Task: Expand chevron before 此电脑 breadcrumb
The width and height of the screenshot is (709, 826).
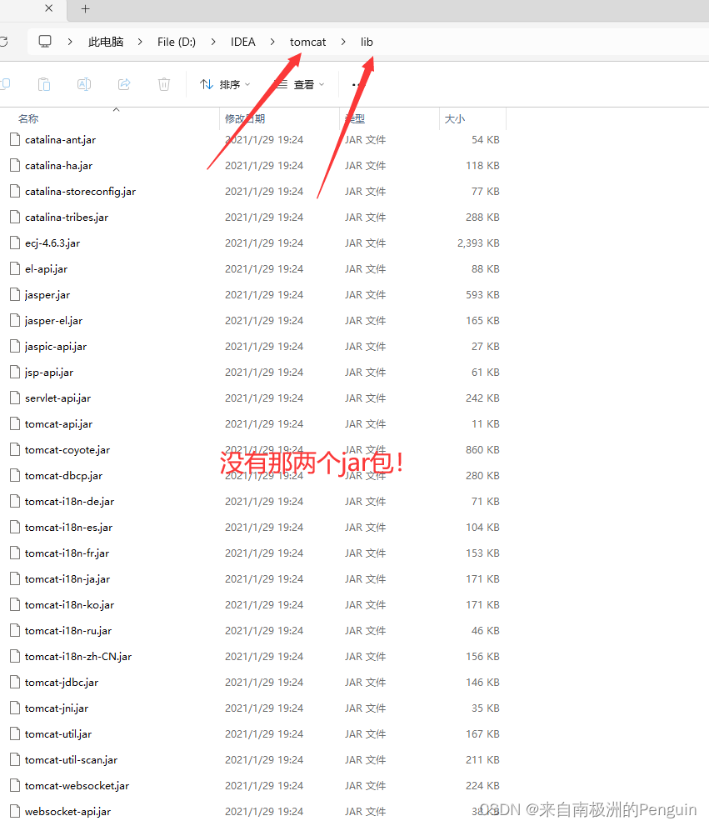Action: 70,42
